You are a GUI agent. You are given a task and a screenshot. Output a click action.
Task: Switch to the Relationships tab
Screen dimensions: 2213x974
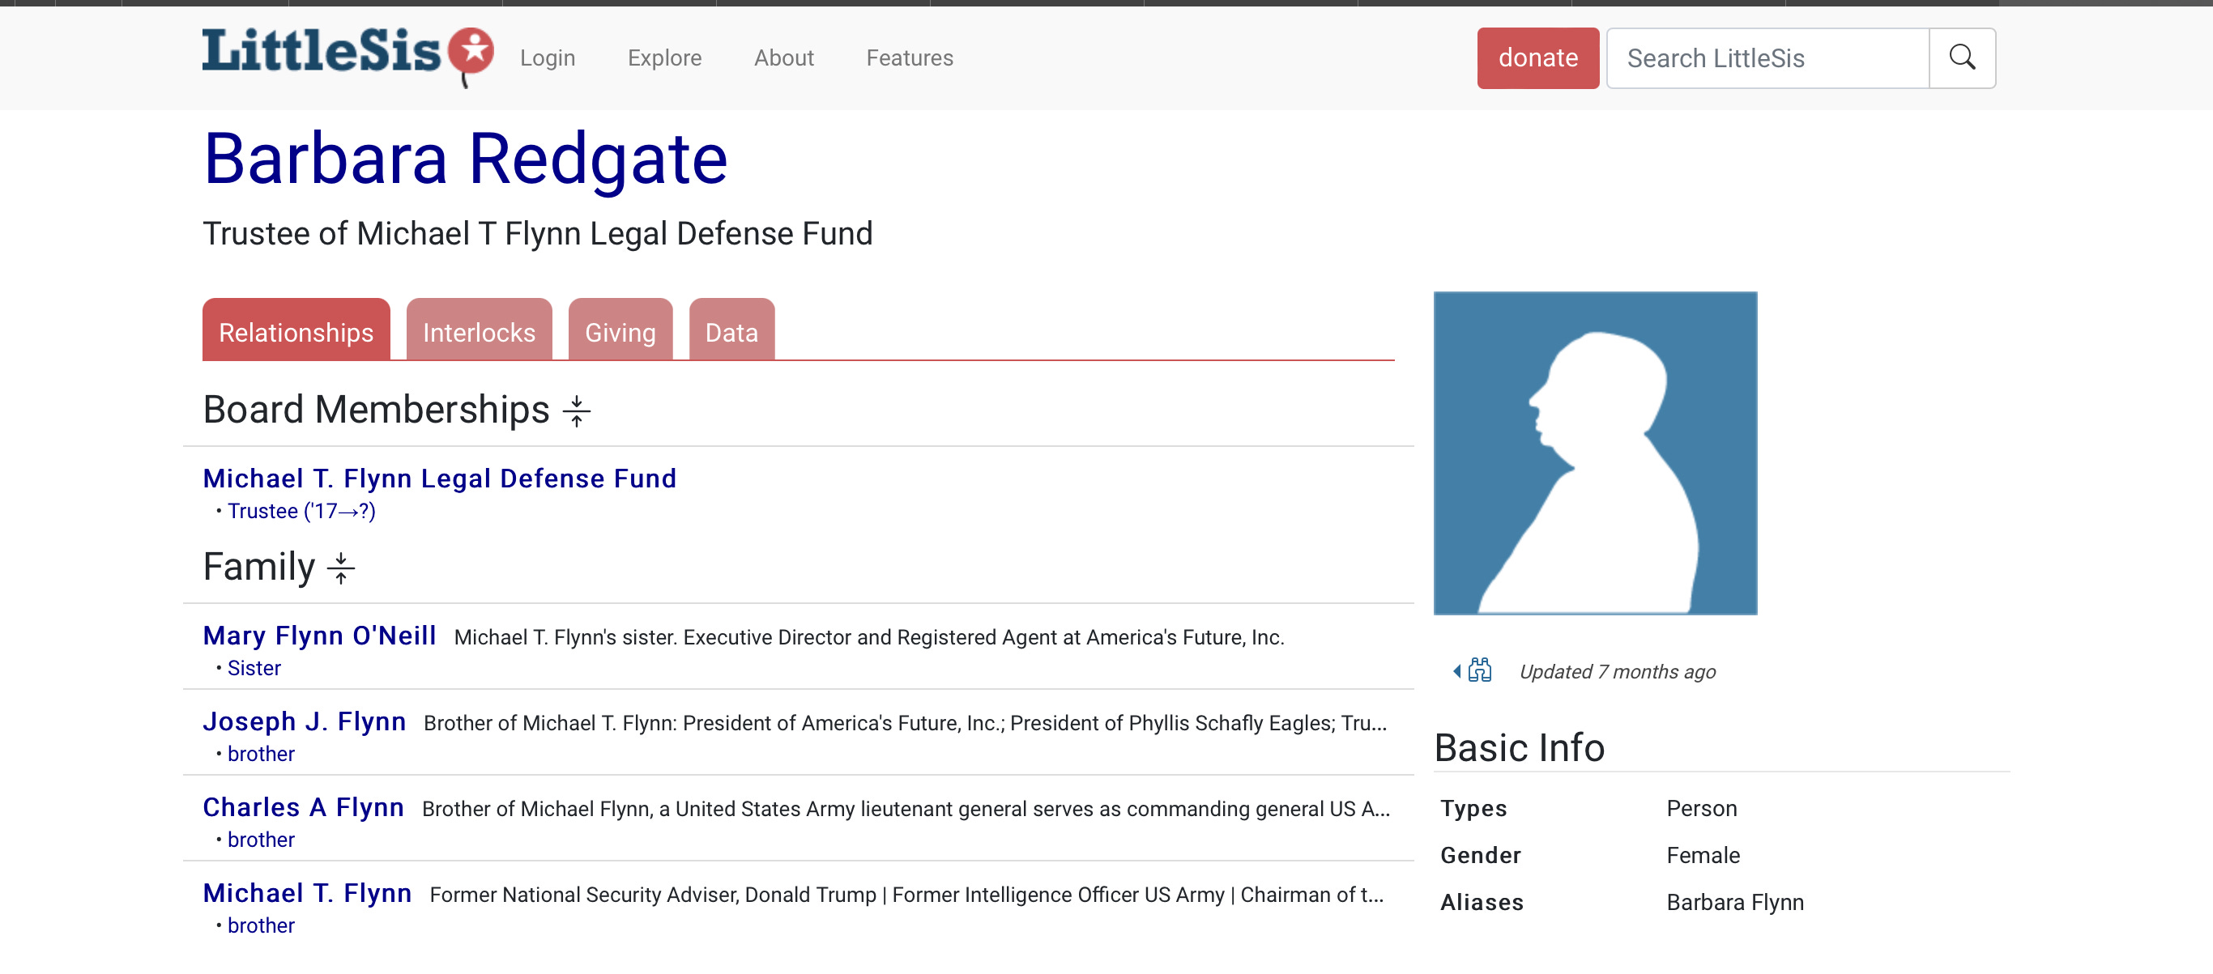tap(296, 330)
